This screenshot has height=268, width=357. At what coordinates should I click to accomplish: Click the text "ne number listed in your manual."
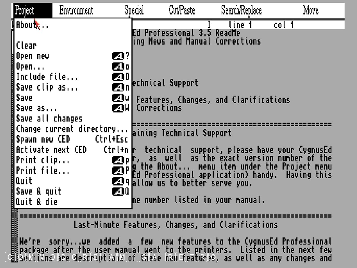coord(198,200)
